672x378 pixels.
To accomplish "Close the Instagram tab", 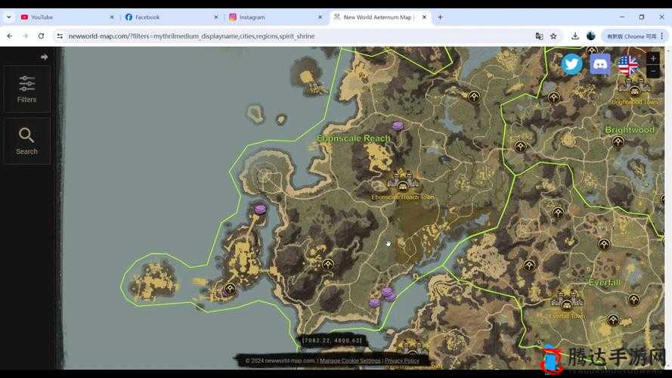I will pyautogui.click(x=321, y=17).
